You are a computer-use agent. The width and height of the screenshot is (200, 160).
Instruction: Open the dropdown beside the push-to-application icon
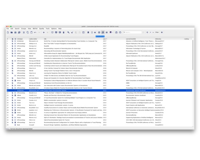pos(113,32)
